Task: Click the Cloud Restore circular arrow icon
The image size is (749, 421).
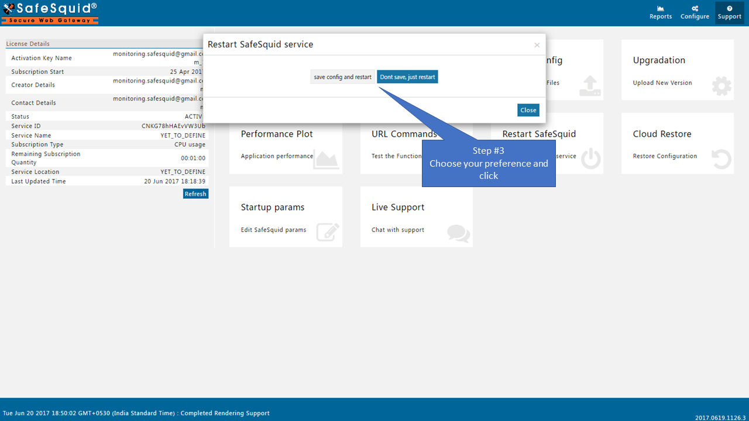Action: (721, 159)
